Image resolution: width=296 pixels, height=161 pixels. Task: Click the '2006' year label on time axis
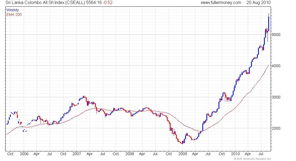24,154
